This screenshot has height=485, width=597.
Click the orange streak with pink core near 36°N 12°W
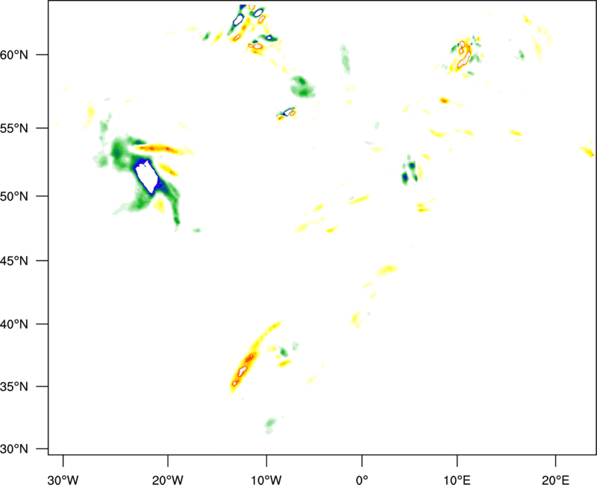coord(244,370)
